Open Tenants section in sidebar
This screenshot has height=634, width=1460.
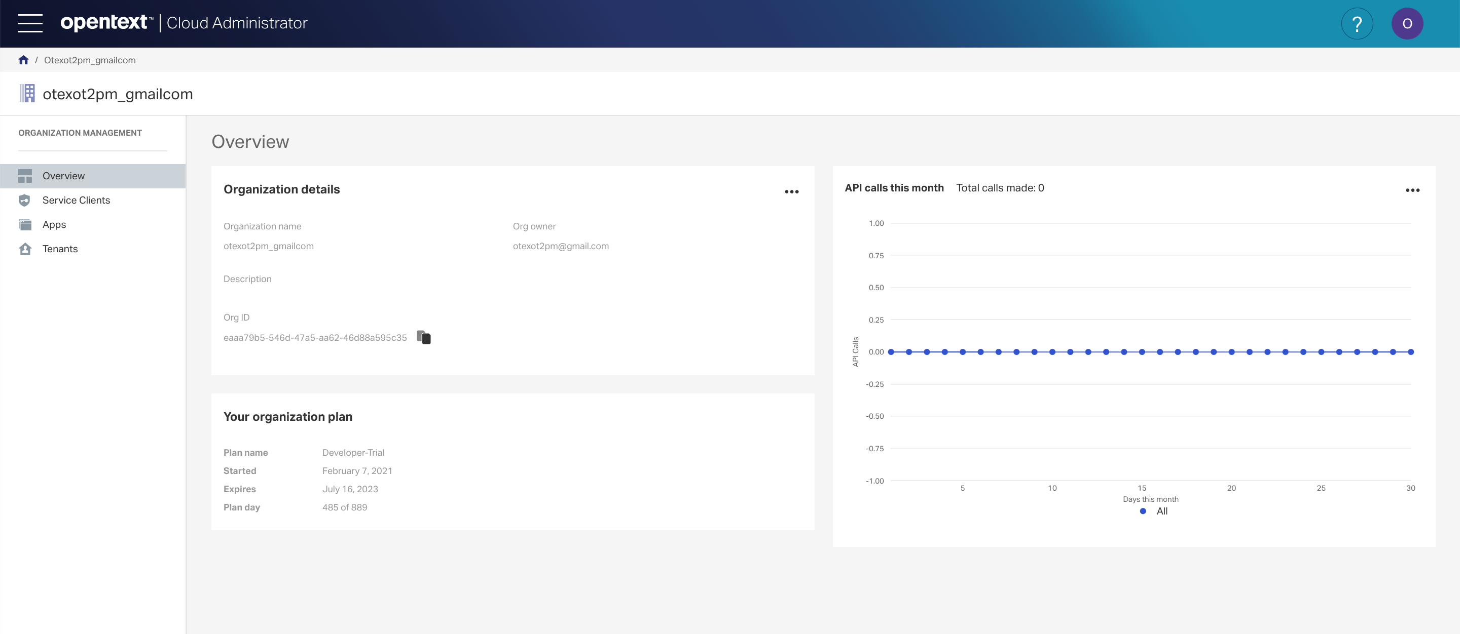(93, 249)
